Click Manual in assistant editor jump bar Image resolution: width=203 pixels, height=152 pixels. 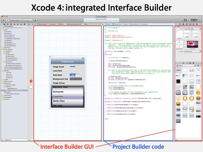[108, 24]
